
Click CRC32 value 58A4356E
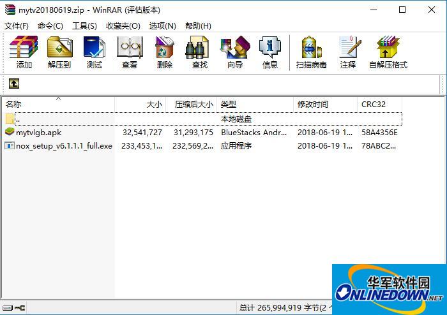coord(379,133)
